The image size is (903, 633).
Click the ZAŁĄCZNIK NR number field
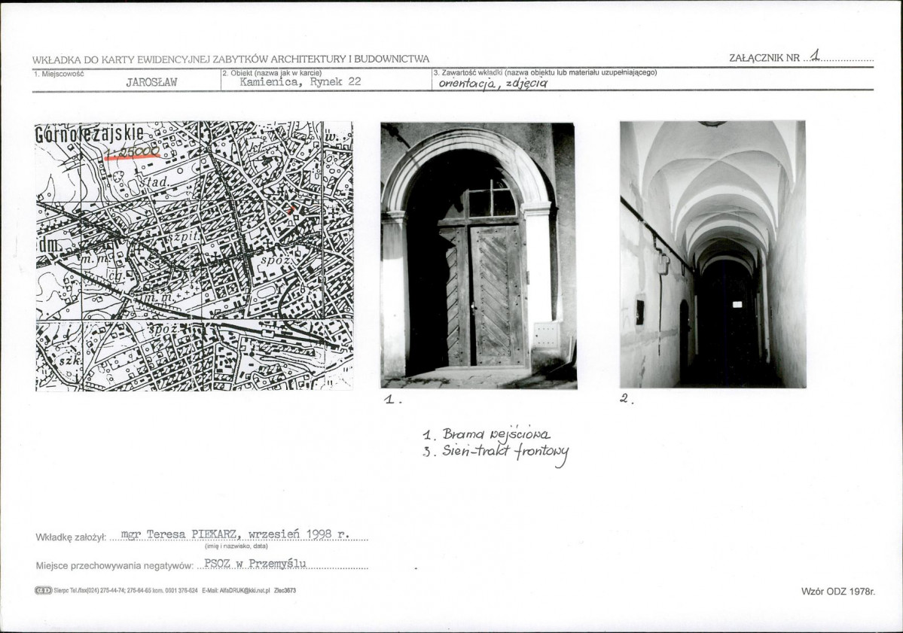point(838,56)
